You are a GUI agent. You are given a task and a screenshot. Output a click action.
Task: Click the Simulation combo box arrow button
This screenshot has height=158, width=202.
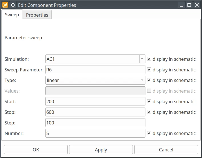(x=142, y=59)
